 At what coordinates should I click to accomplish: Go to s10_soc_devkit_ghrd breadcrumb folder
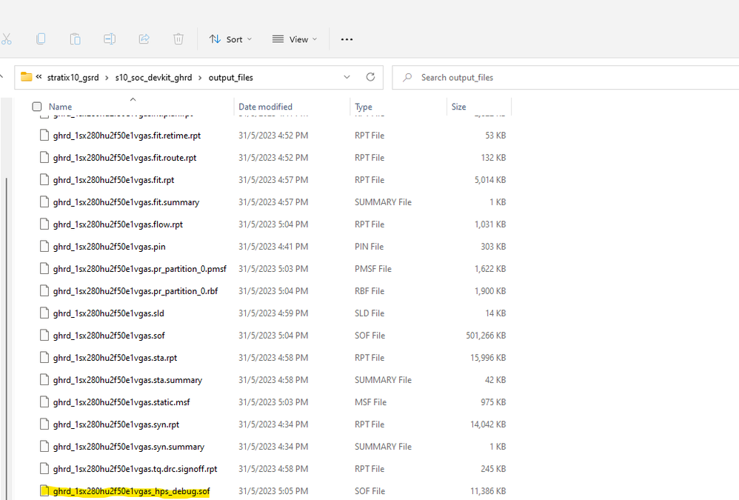(x=153, y=77)
